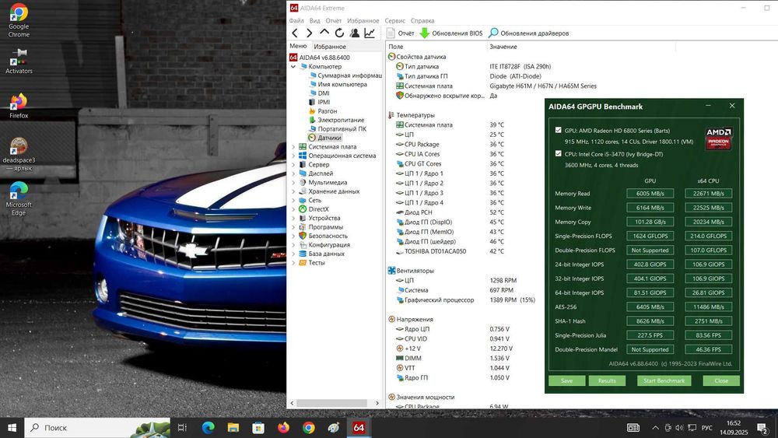Open the Вид menu

314,21
